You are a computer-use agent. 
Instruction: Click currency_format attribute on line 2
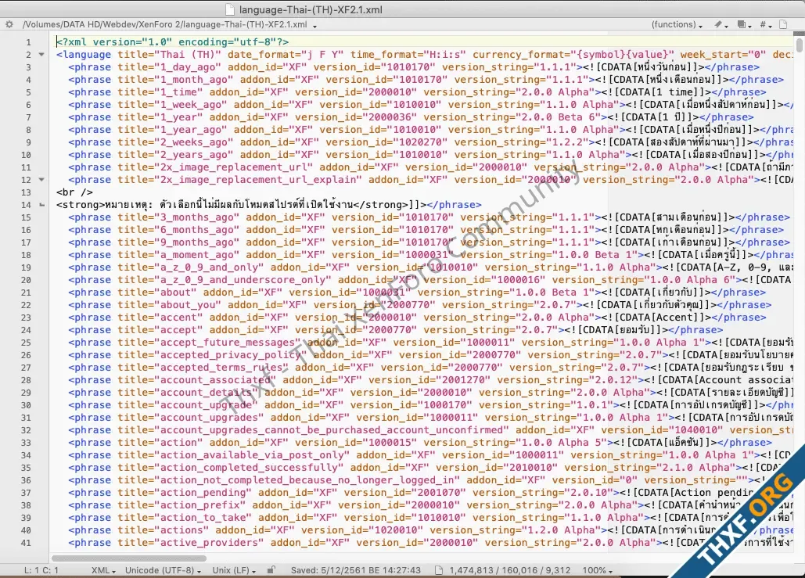573,55
